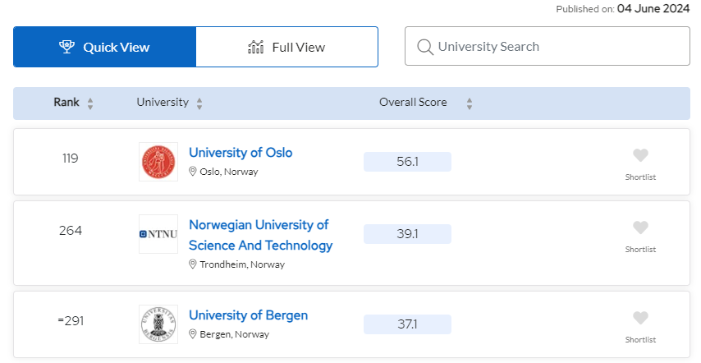Click the University of Oslo logo
Image resolution: width=701 pixels, height=363 pixels.
158,162
